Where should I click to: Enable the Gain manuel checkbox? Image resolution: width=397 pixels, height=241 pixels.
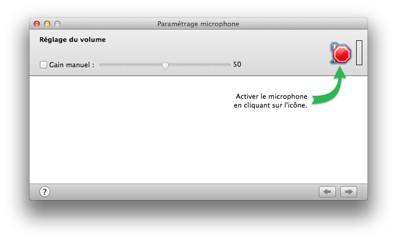(x=43, y=65)
